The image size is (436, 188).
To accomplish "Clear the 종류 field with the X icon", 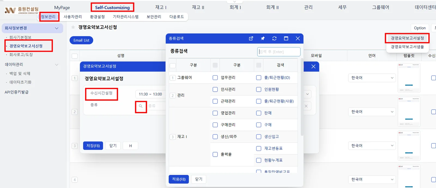I will point(306,106).
